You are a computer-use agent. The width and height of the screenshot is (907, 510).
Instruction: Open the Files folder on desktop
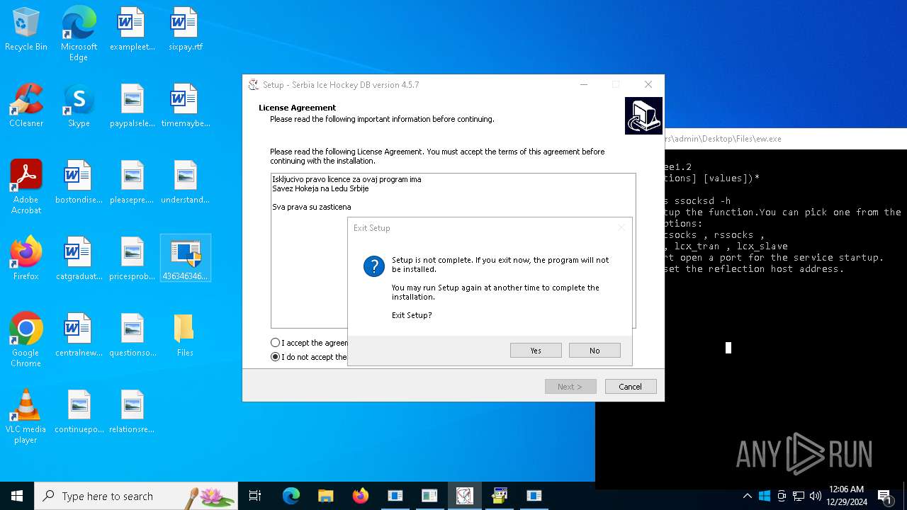click(x=185, y=335)
